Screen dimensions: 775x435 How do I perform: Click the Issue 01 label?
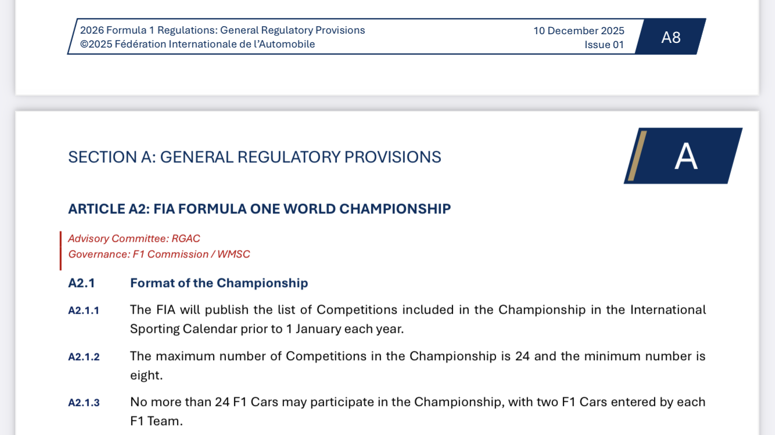pos(604,45)
